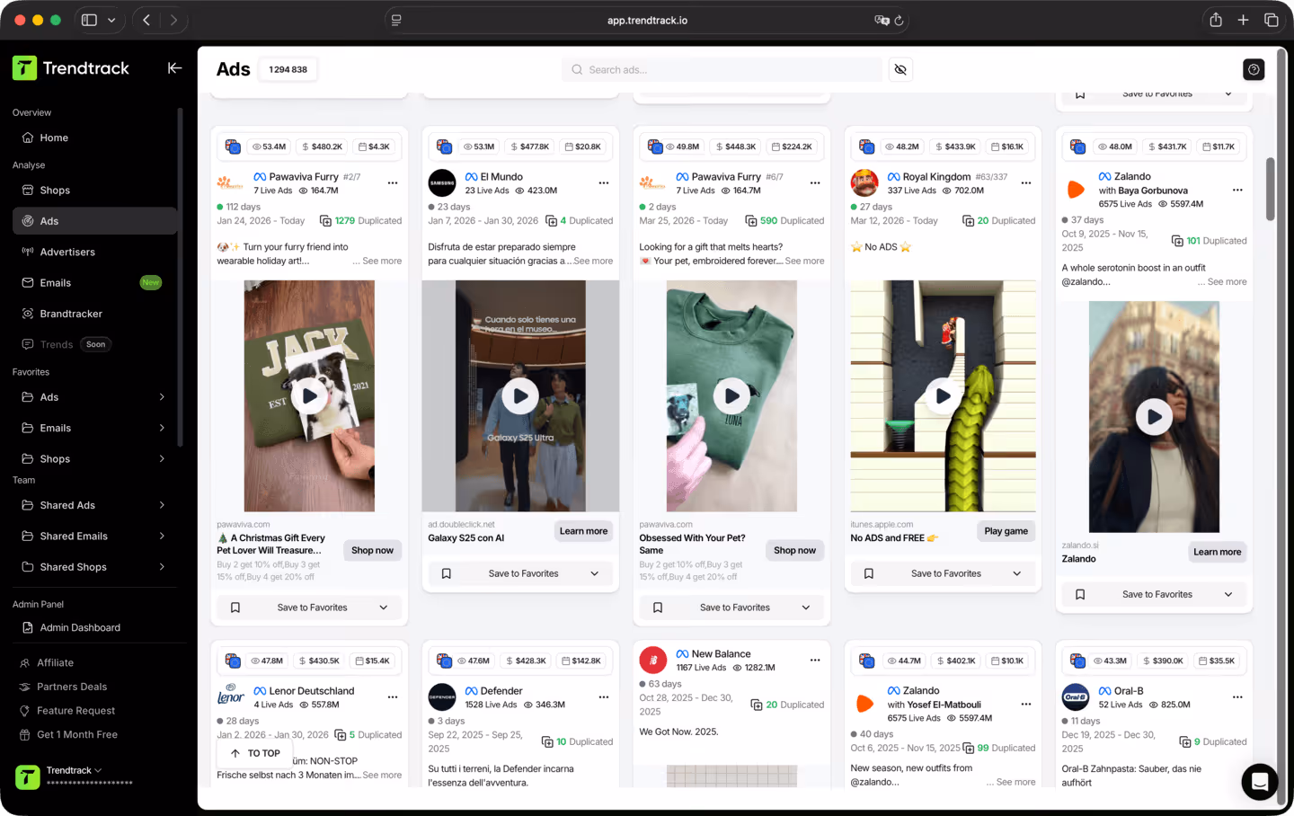The image size is (1294, 816).
Task: Expand Save to Favorites dropdown on Zalando Baya Gorbunova card
Action: coord(1228,594)
